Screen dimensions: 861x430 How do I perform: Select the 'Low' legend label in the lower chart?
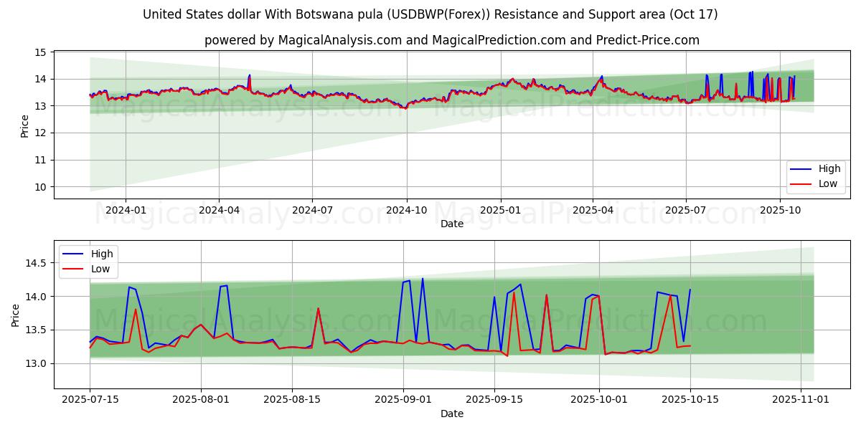(100, 269)
